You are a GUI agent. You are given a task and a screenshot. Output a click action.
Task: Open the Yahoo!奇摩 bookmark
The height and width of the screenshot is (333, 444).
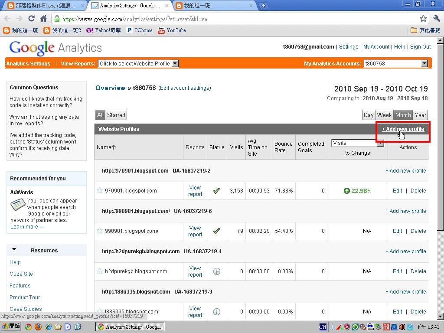click(x=104, y=30)
